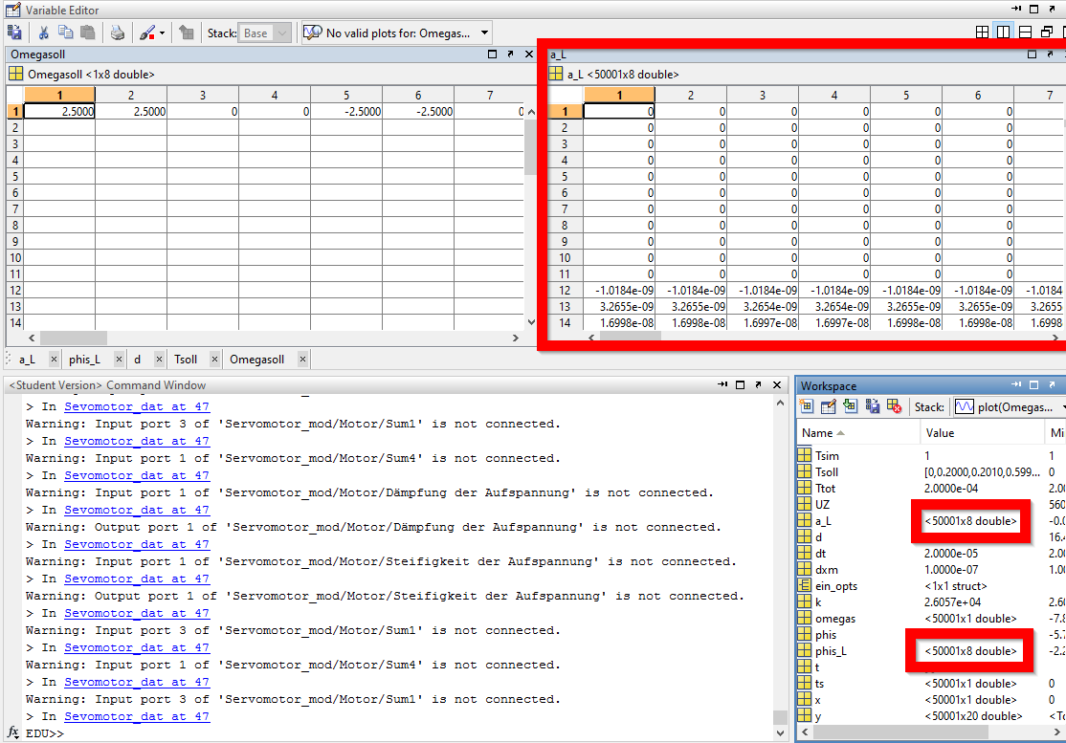1066x743 pixels.
Task: Click the Save workspace icon in Workspace toolbar
Action: (x=873, y=406)
